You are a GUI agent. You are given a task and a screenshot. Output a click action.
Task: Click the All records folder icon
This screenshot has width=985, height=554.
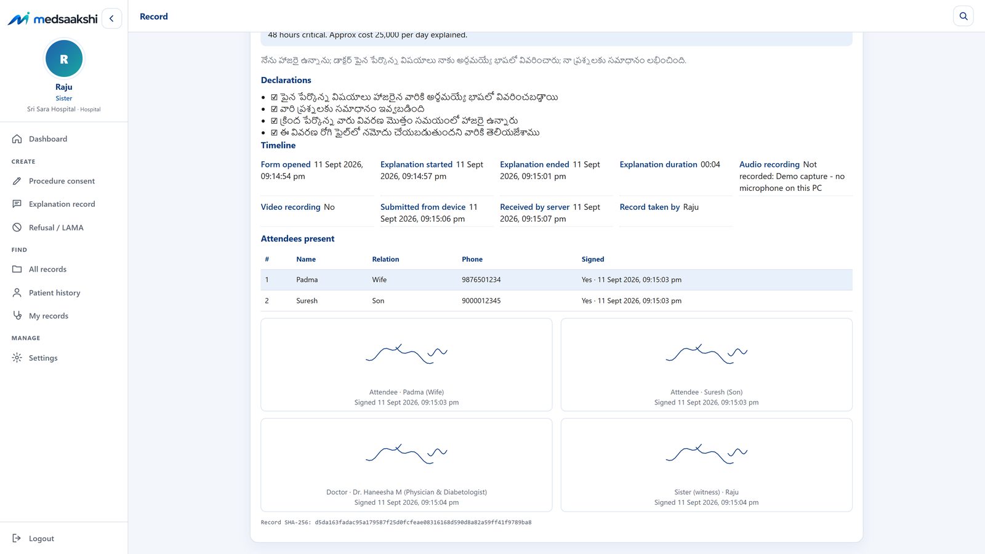[x=17, y=269]
